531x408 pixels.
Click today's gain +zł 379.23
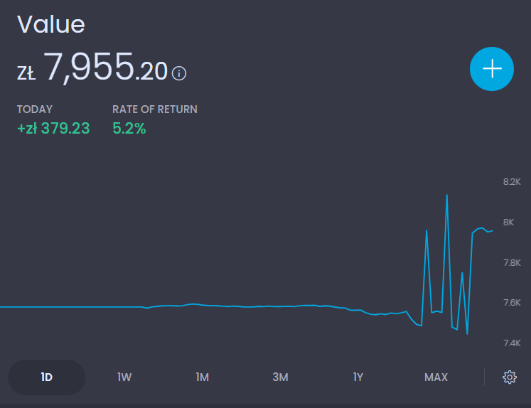click(x=53, y=129)
